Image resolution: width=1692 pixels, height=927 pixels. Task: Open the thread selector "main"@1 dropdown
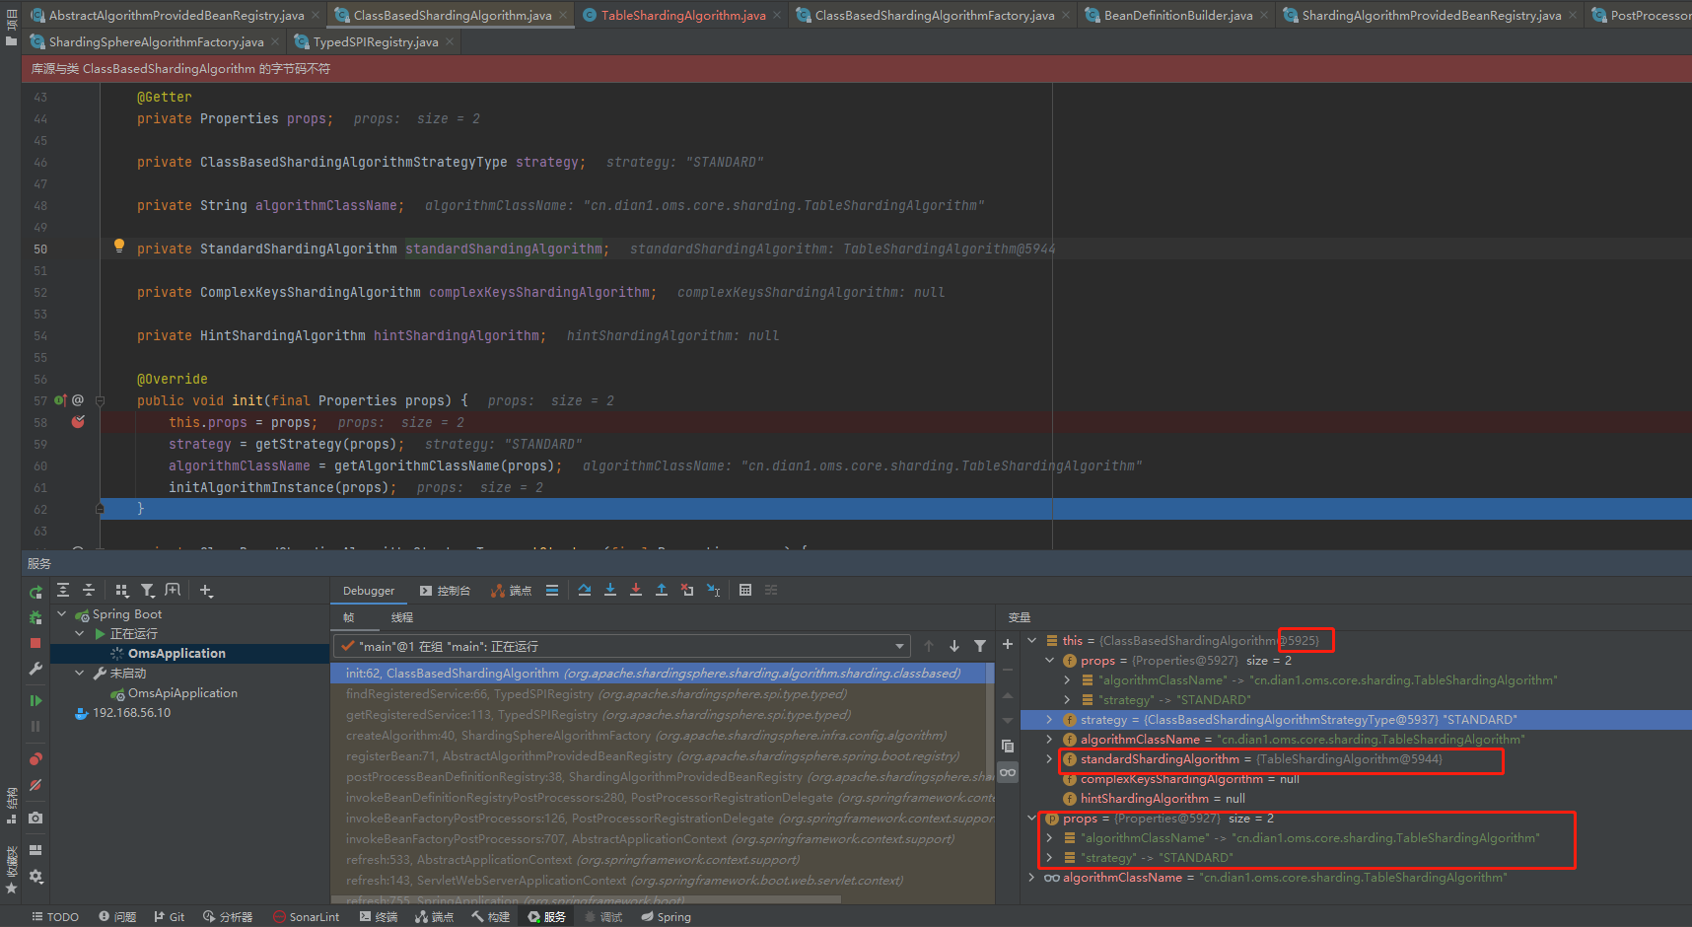(x=622, y=646)
